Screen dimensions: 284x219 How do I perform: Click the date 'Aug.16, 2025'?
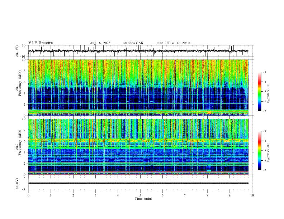tap(100, 43)
